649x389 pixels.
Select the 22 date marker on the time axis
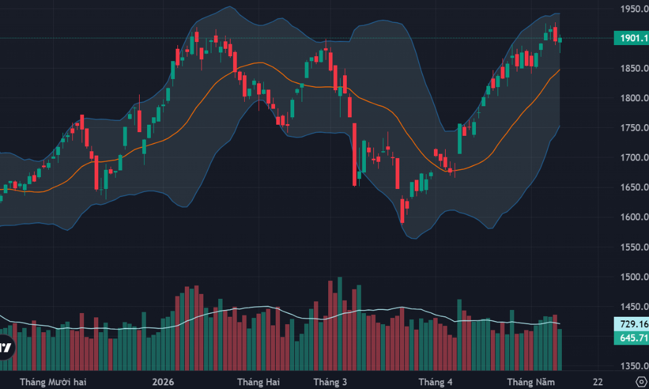pos(598,382)
